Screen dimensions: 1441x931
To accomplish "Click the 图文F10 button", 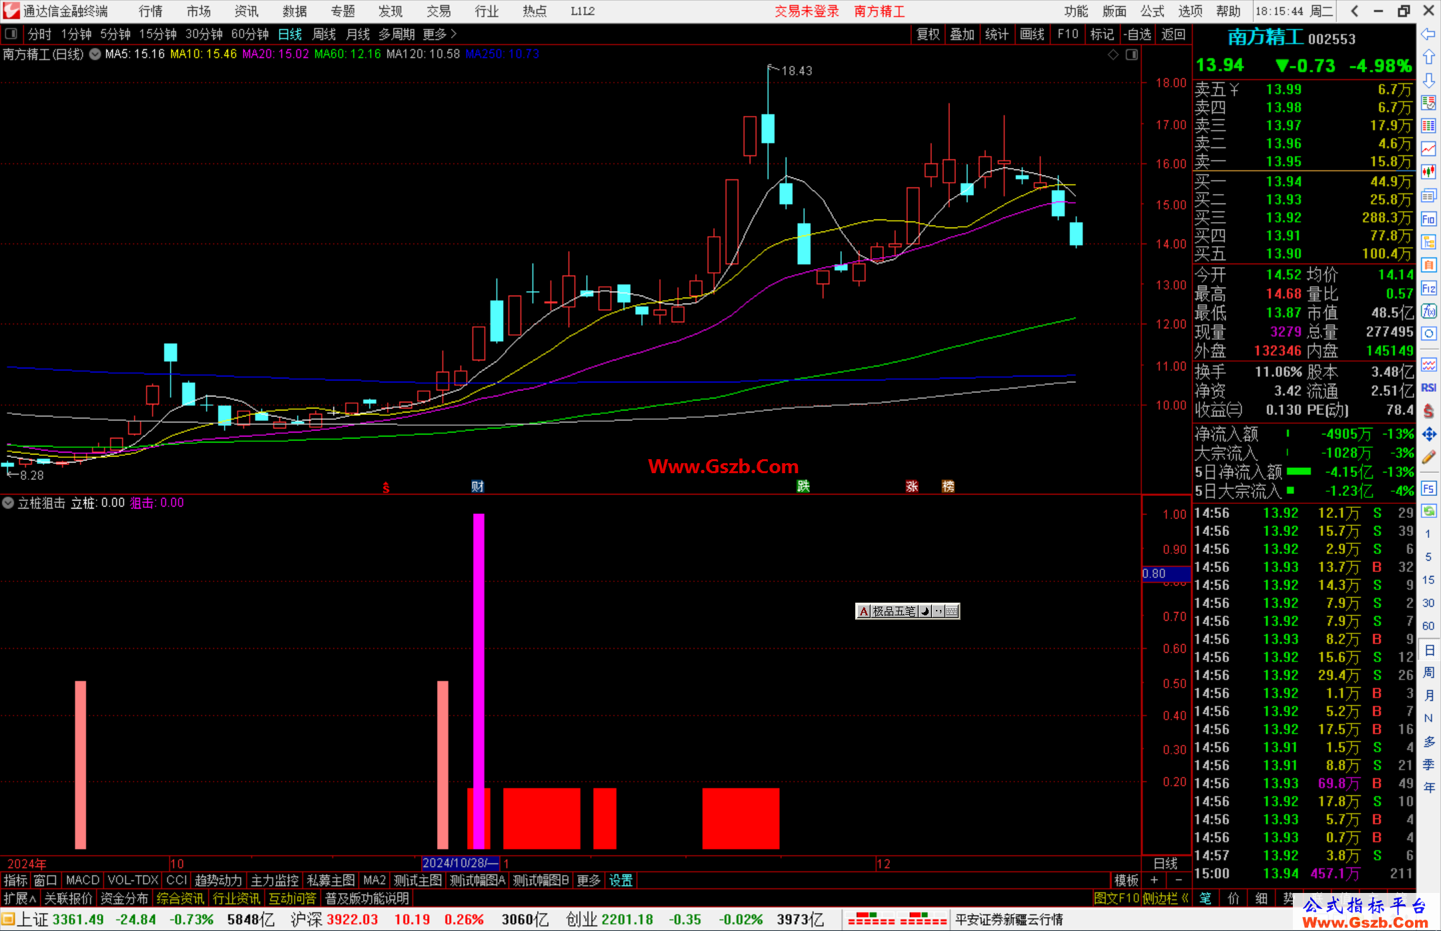I will (1116, 898).
